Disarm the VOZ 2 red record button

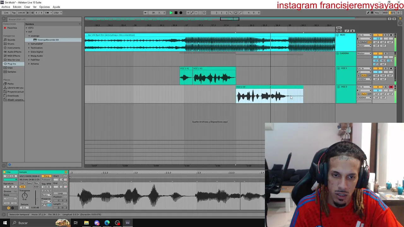pos(391,87)
